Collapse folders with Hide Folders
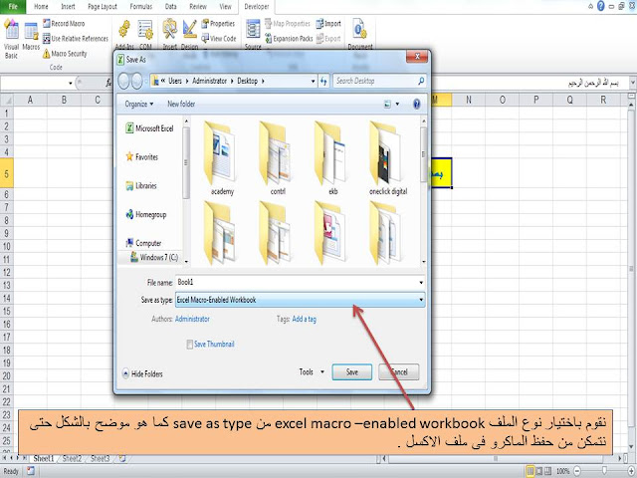 (142, 374)
